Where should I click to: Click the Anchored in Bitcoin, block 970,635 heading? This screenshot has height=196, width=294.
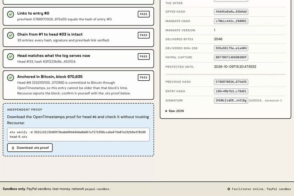(50, 77)
